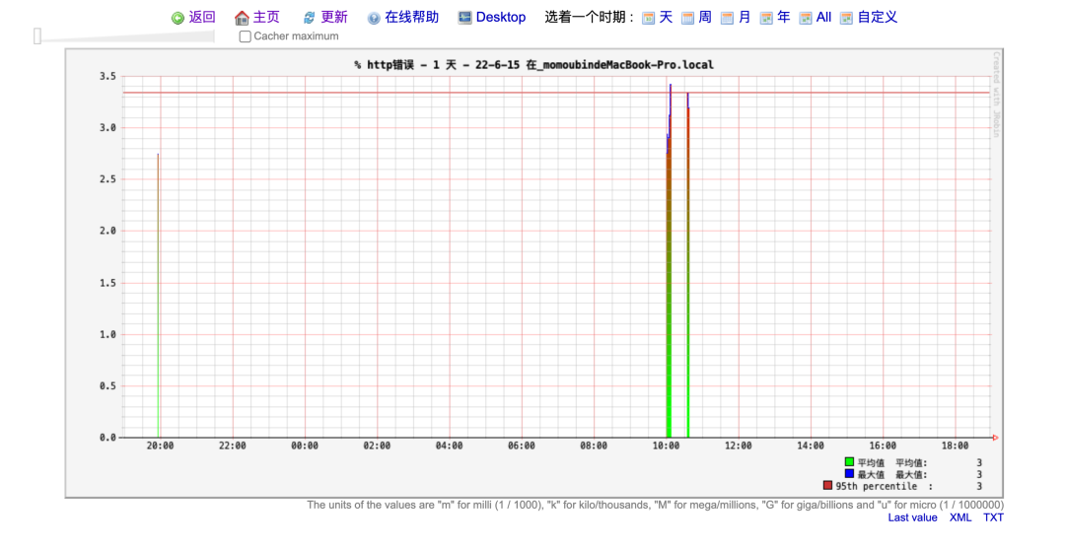The height and width of the screenshot is (549, 1065).
Task: Click the refresh arrows icon
Action: coord(309,18)
